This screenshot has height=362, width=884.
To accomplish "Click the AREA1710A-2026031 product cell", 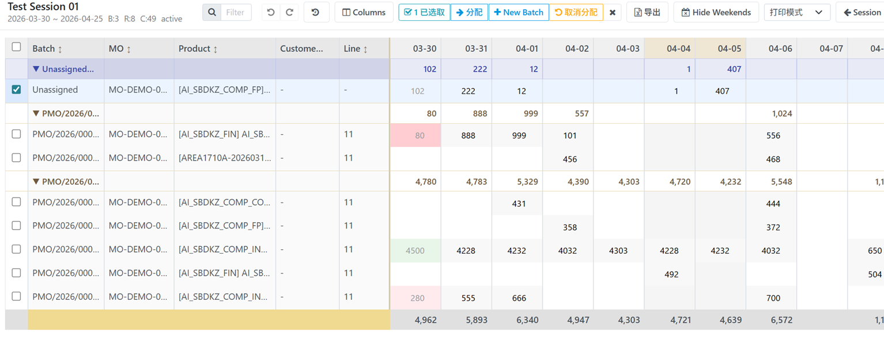I will pyautogui.click(x=225, y=158).
